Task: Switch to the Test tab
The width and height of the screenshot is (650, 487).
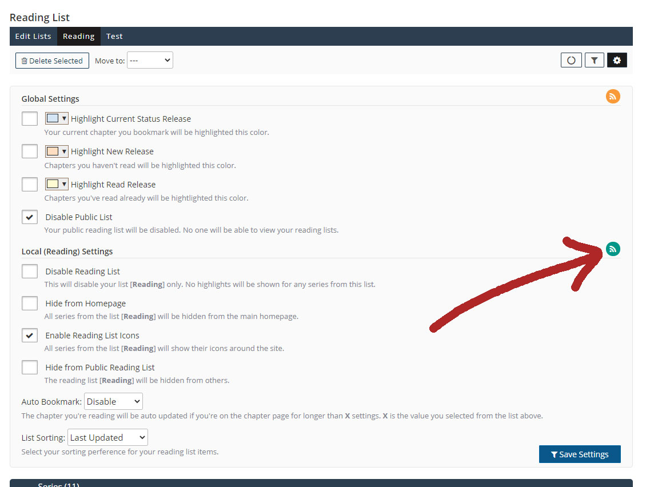Action: (x=114, y=36)
